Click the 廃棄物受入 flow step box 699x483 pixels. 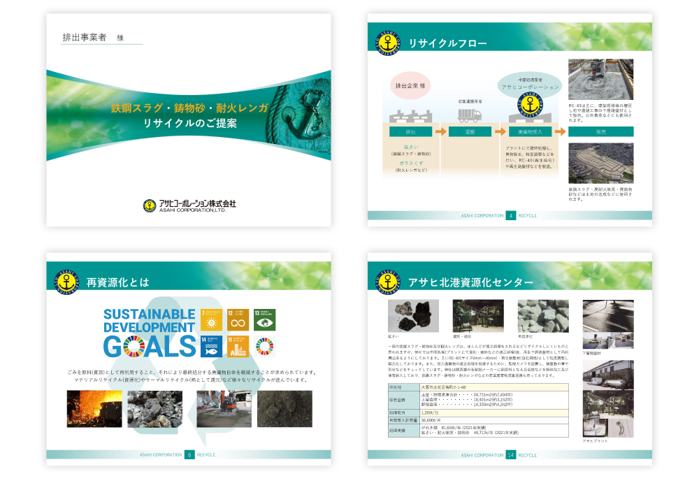529,131
